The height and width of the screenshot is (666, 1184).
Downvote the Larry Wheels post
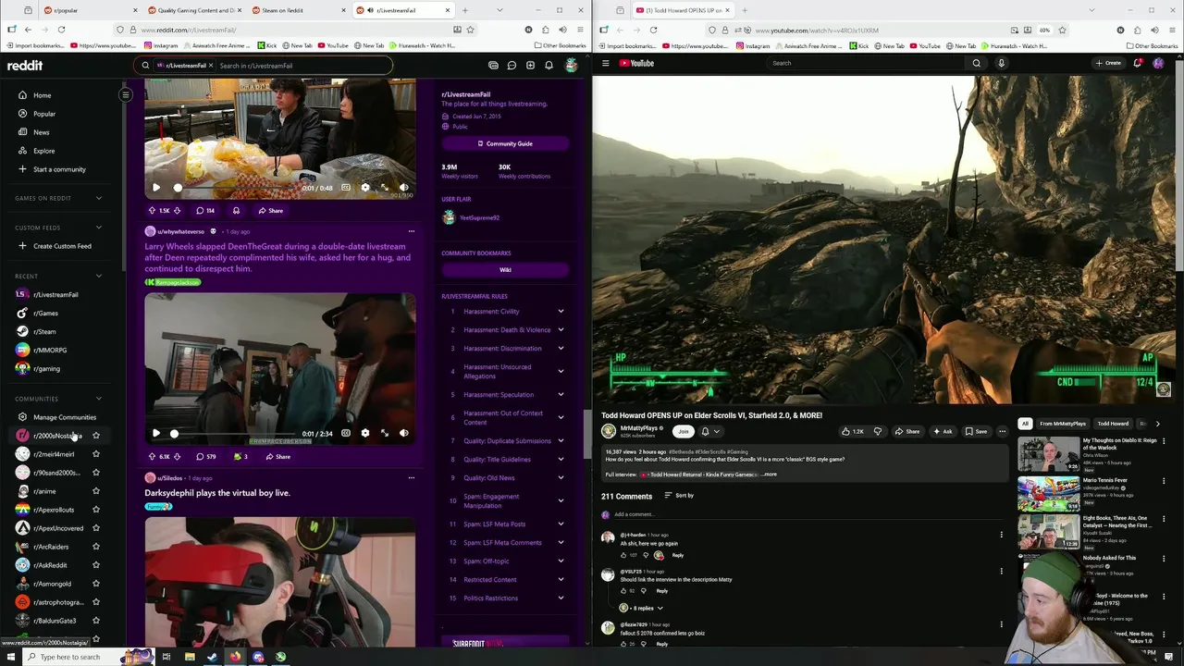[177, 456]
